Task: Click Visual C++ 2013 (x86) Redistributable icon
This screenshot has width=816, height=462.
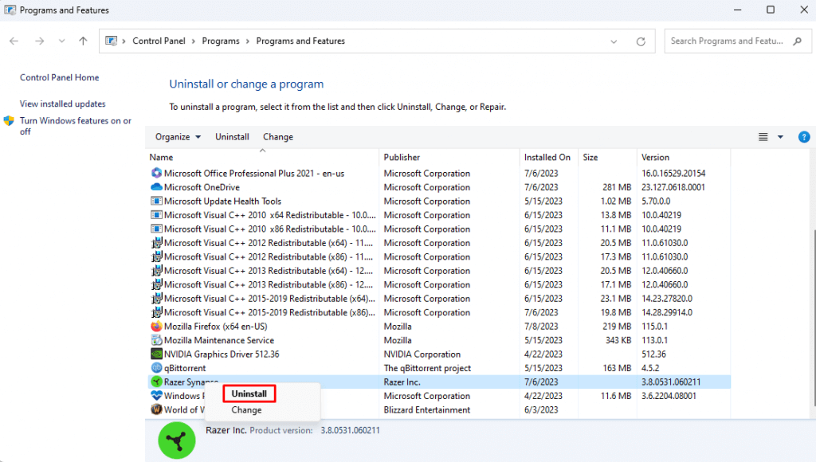Action: coord(156,284)
